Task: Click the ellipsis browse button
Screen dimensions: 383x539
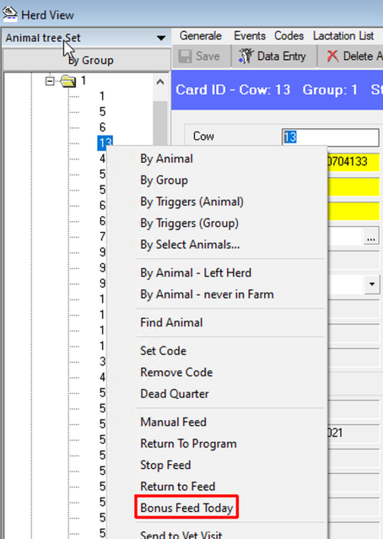Action: [371, 236]
